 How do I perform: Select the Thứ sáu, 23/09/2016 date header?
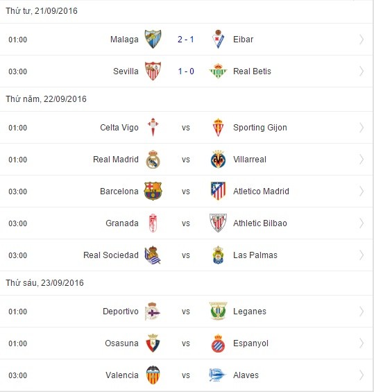[x=44, y=283]
